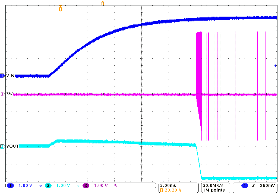Click channel 1 bandwidth limit indicator
This screenshot has height=194, width=278.
click(40, 186)
